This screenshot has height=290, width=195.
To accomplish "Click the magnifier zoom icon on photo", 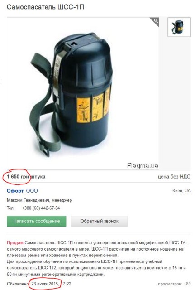I will pos(156,21).
